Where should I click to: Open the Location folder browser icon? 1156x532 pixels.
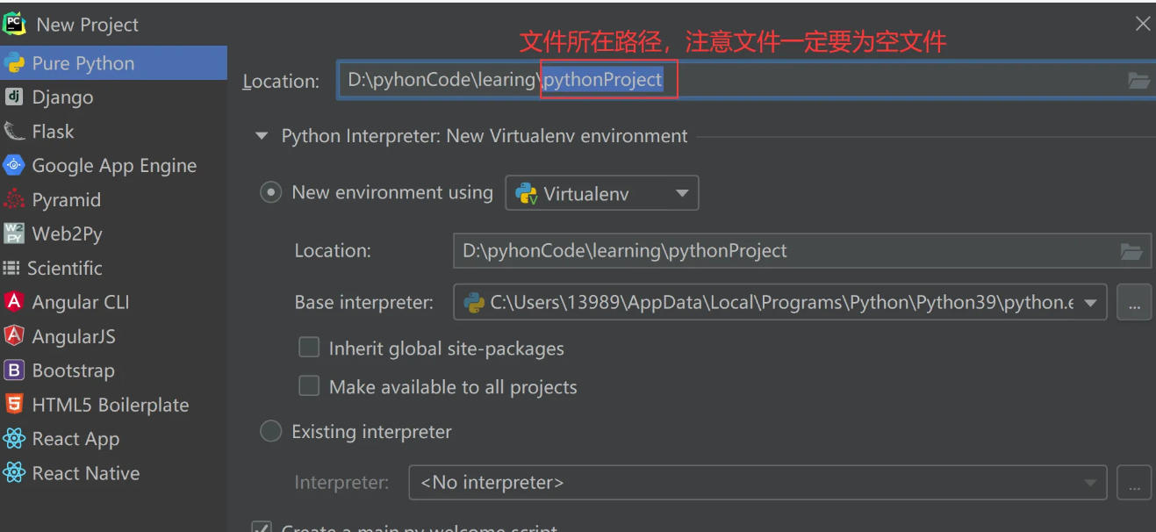coord(1138,80)
